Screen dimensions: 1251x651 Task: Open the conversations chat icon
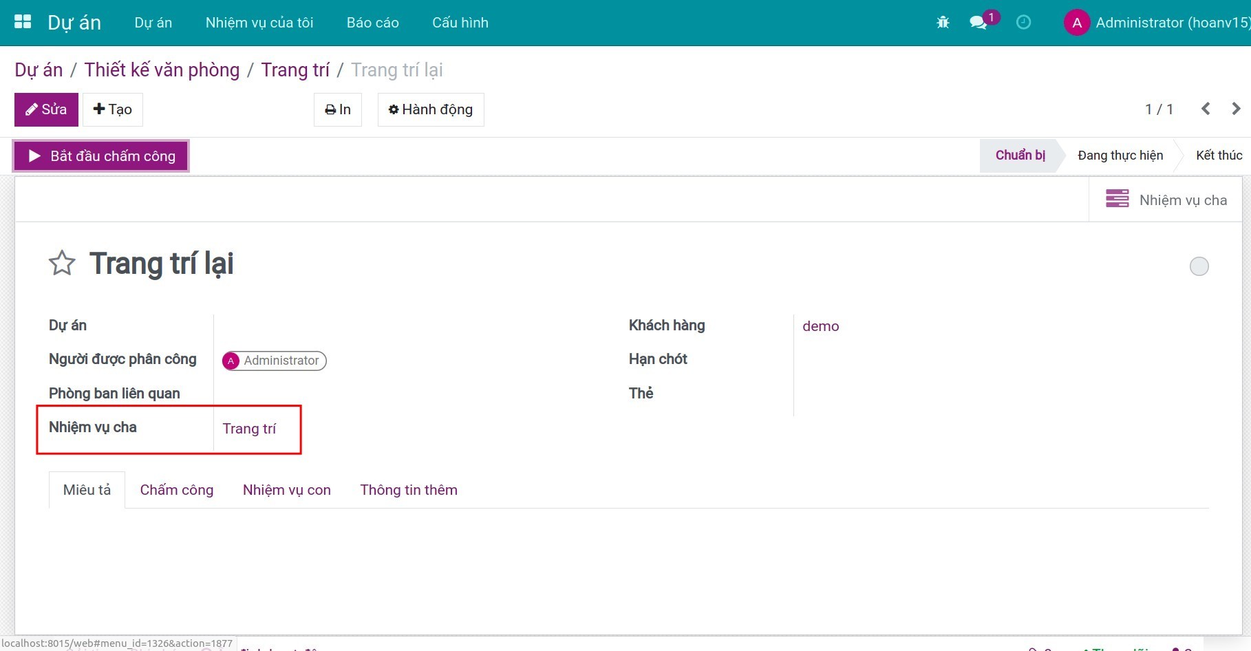pos(978,23)
